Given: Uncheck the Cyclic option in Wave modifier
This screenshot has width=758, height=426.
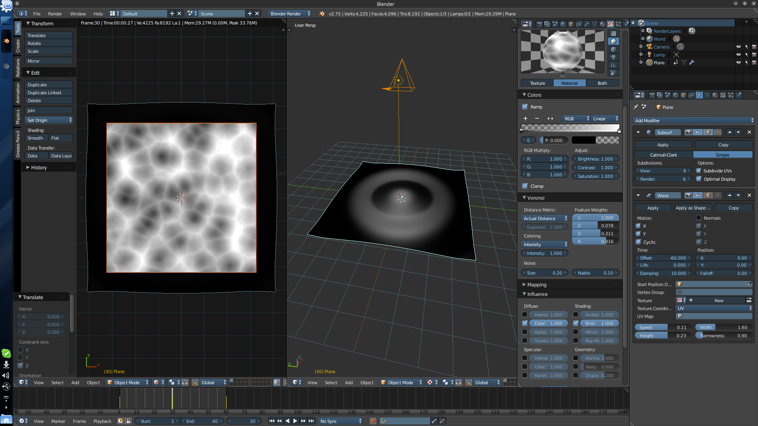Looking at the screenshot, I should 638,242.
